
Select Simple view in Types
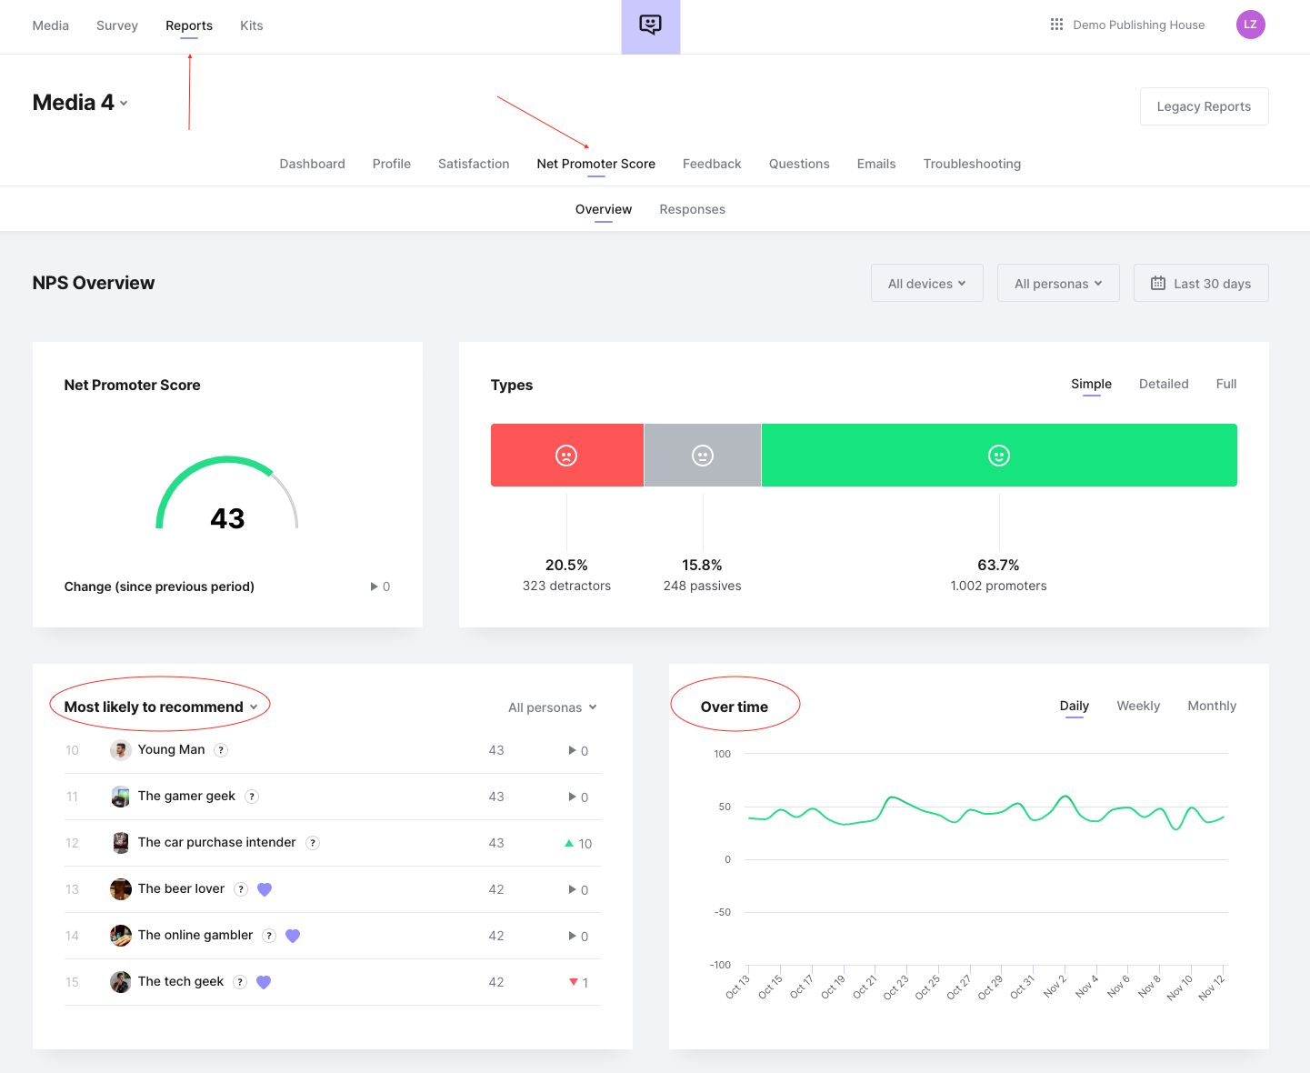click(x=1091, y=384)
